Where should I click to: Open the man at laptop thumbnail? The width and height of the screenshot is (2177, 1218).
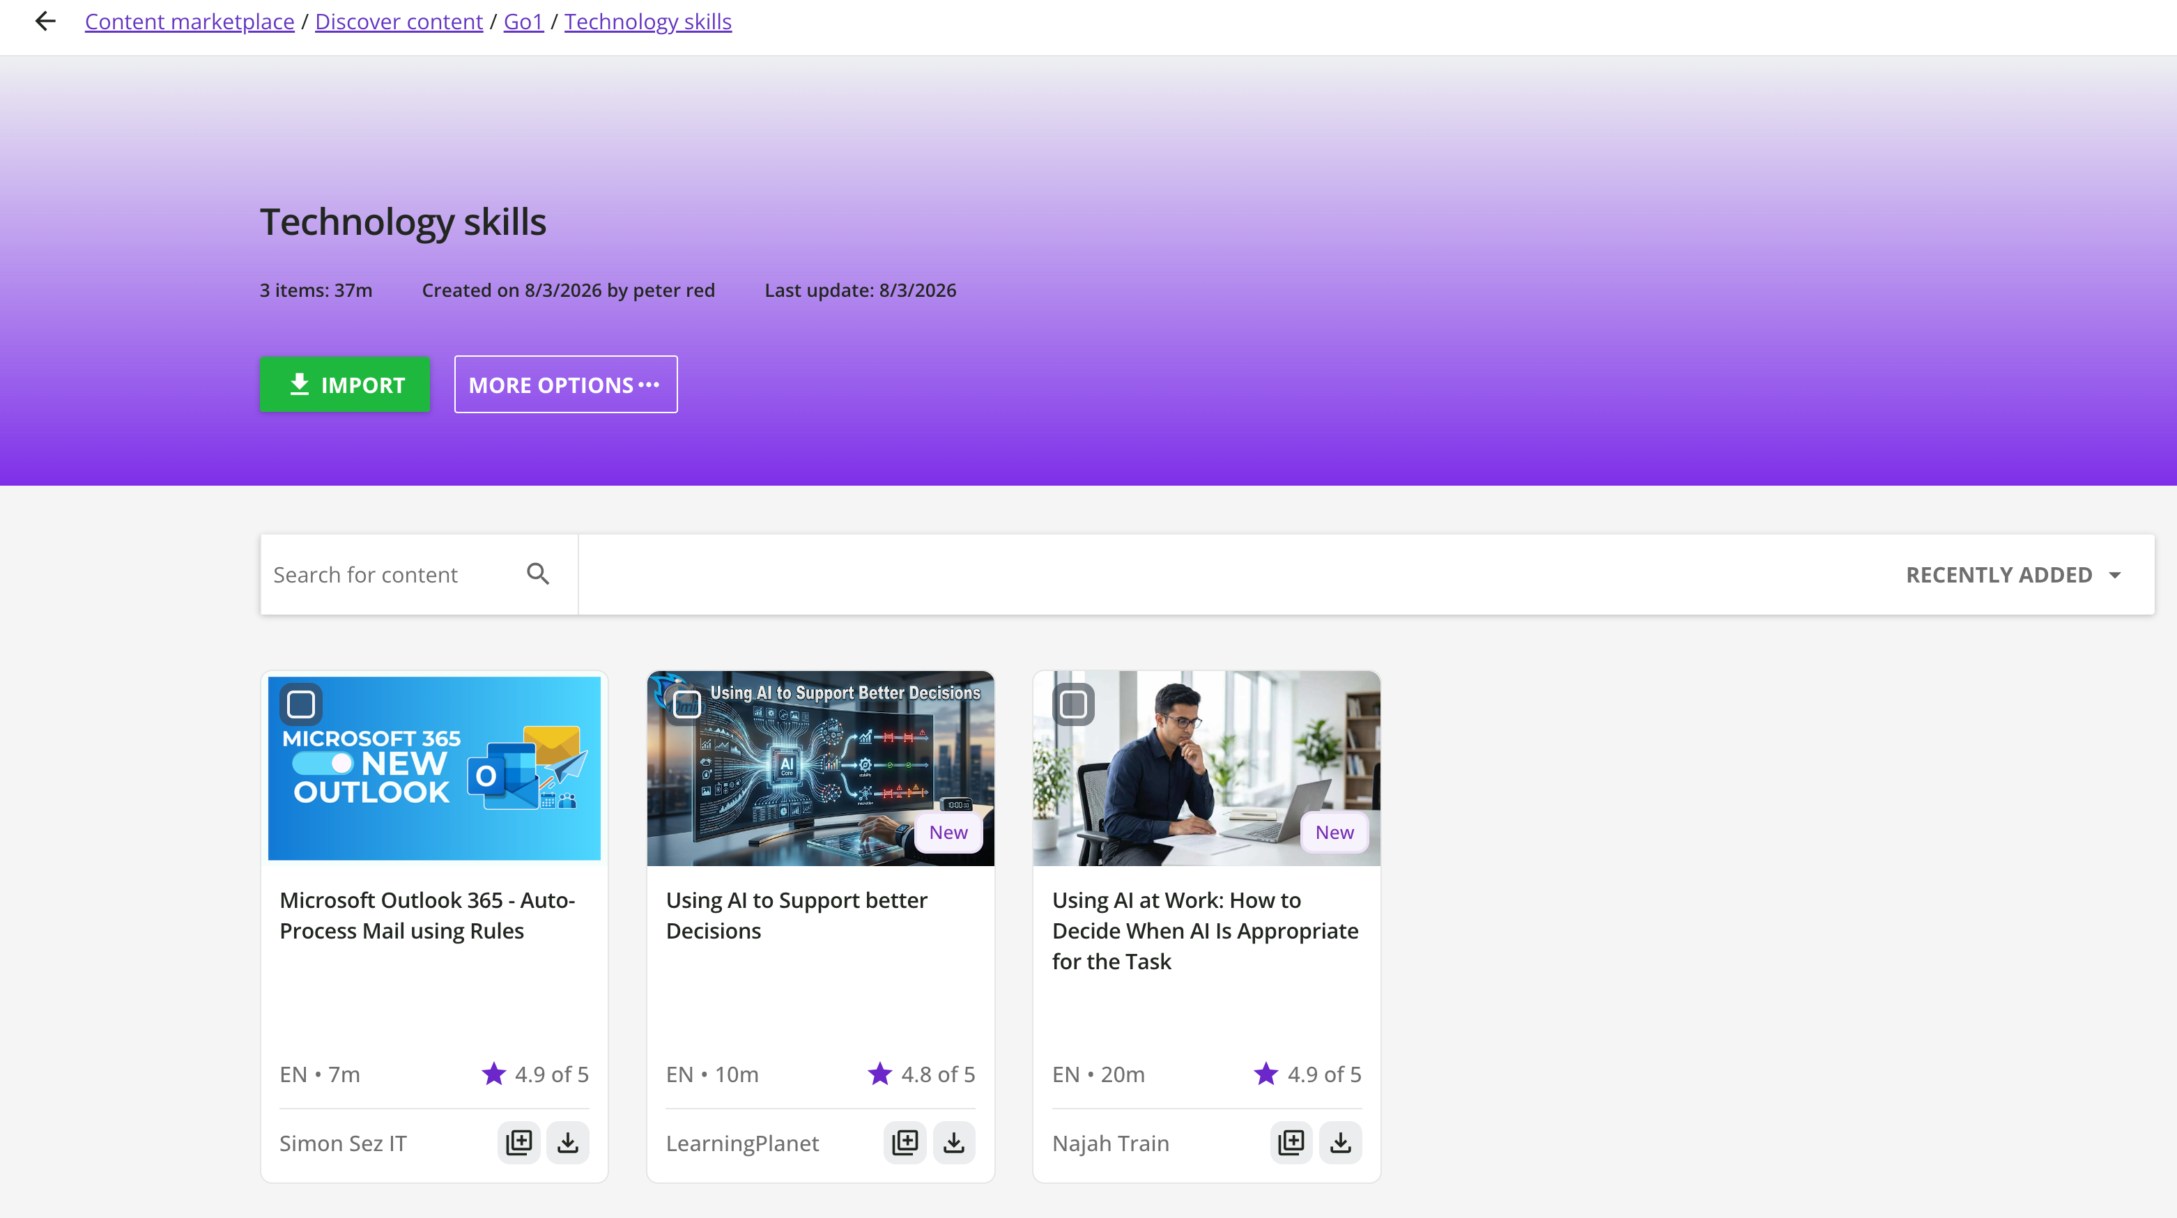pyautogui.click(x=1207, y=769)
